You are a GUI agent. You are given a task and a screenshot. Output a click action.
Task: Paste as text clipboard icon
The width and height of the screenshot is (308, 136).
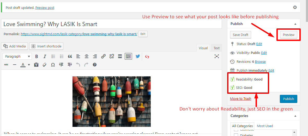coord(36,65)
